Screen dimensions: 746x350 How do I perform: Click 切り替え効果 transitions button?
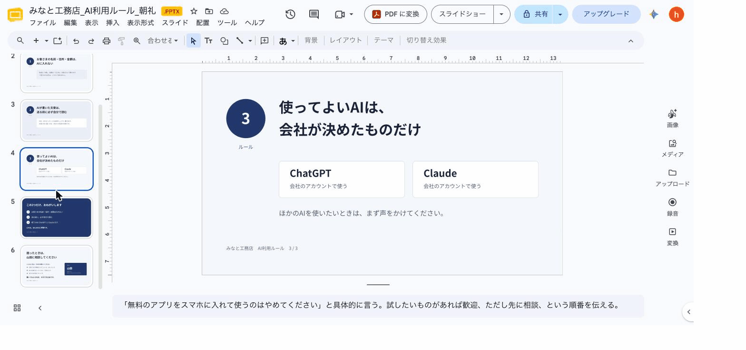click(x=426, y=40)
